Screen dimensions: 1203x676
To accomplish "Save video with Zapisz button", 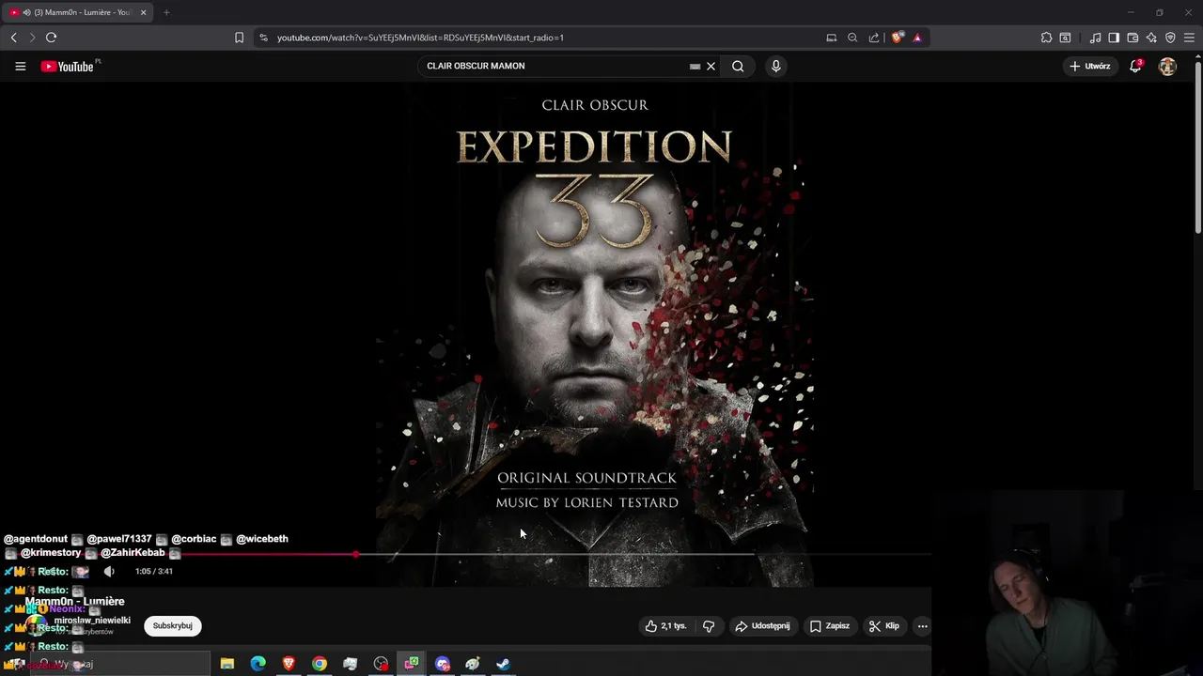I will [x=830, y=626].
